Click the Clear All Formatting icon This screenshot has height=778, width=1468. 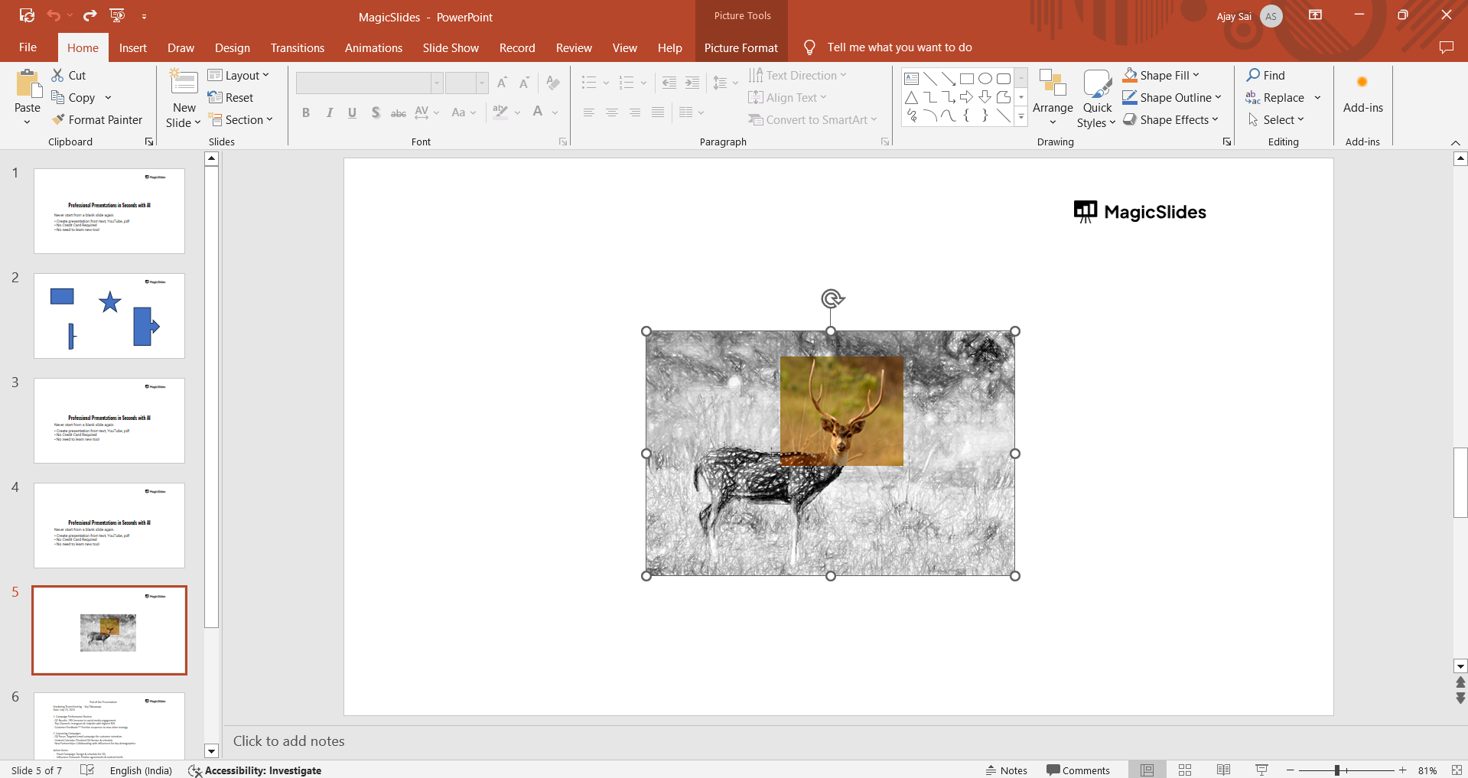click(552, 83)
